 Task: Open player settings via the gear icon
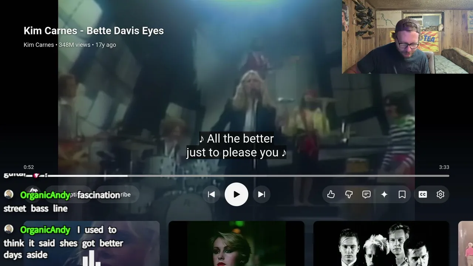click(440, 194)
